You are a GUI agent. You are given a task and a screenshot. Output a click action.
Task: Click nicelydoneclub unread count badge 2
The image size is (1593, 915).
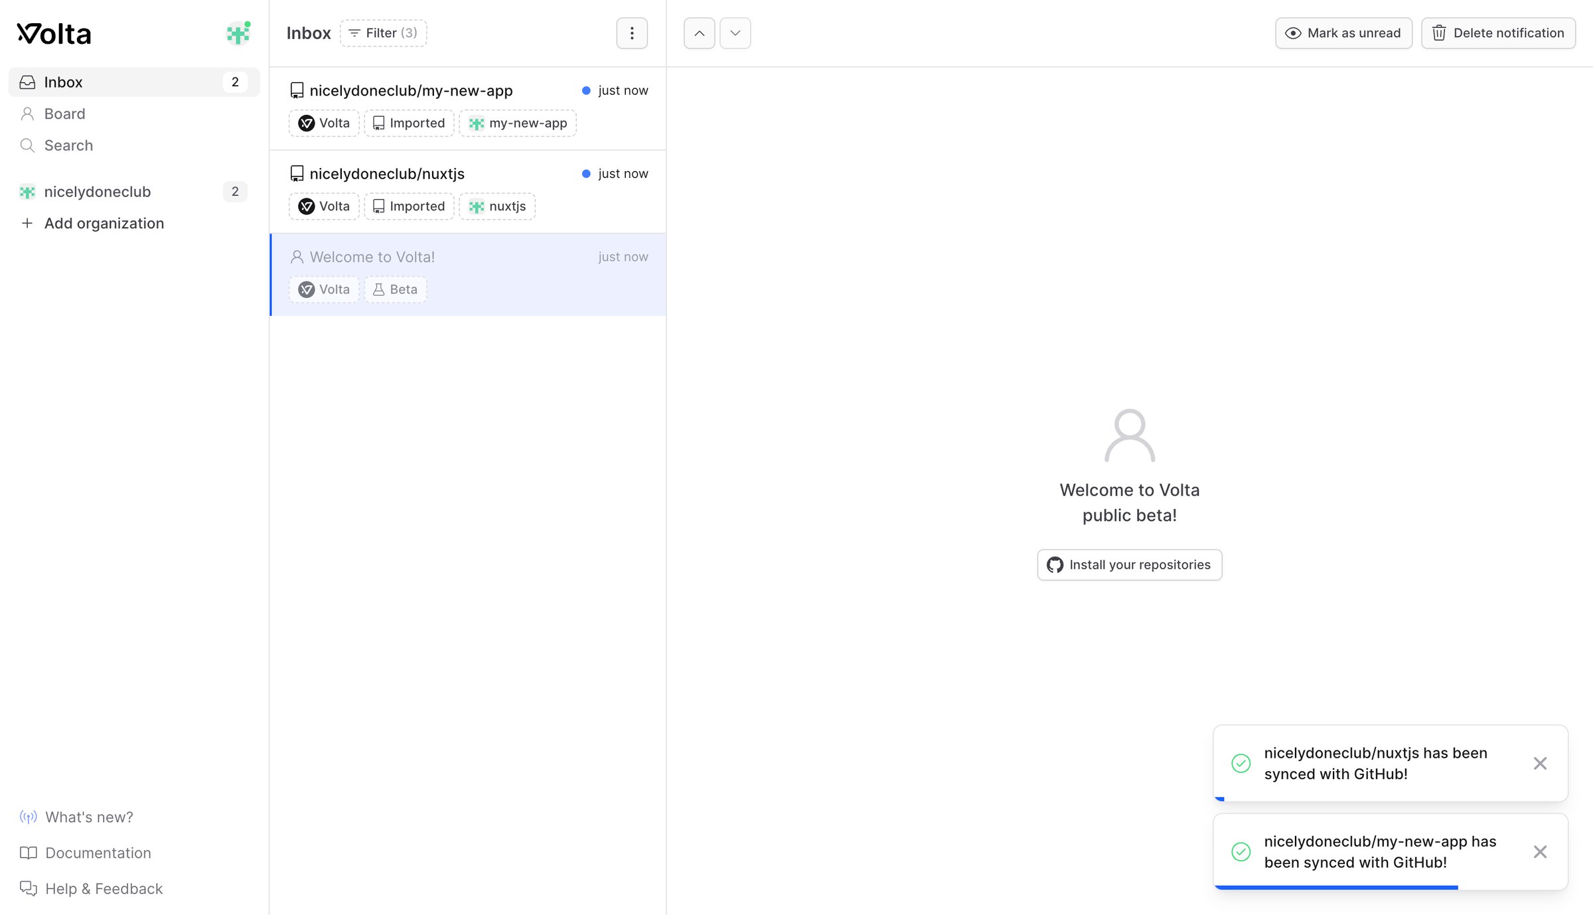coord(235,192)
